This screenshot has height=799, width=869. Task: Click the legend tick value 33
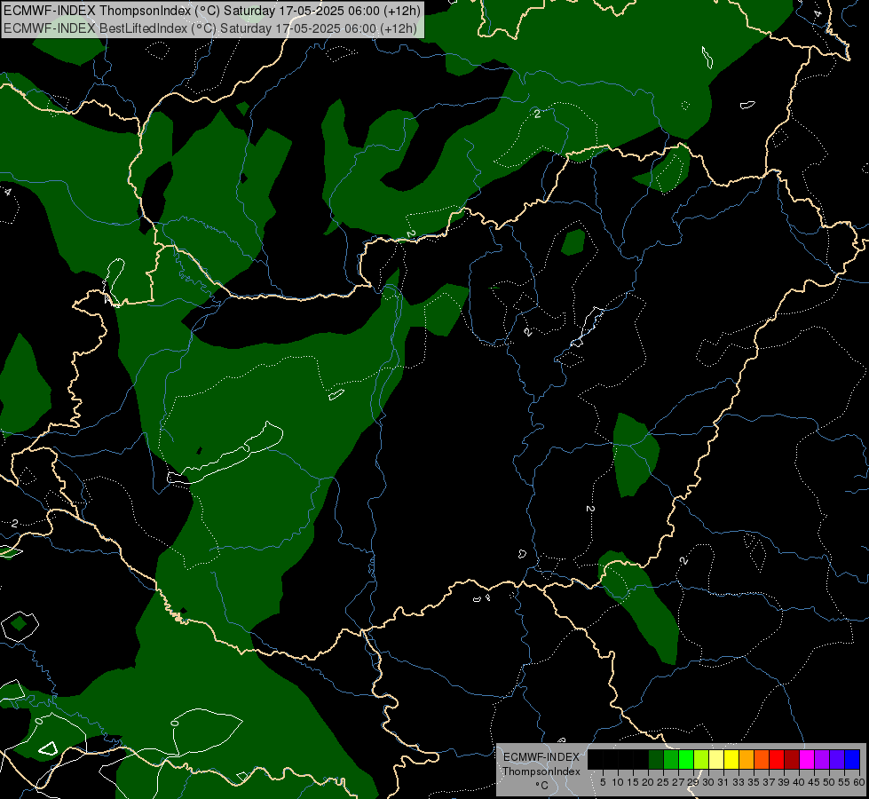(739, 782)
